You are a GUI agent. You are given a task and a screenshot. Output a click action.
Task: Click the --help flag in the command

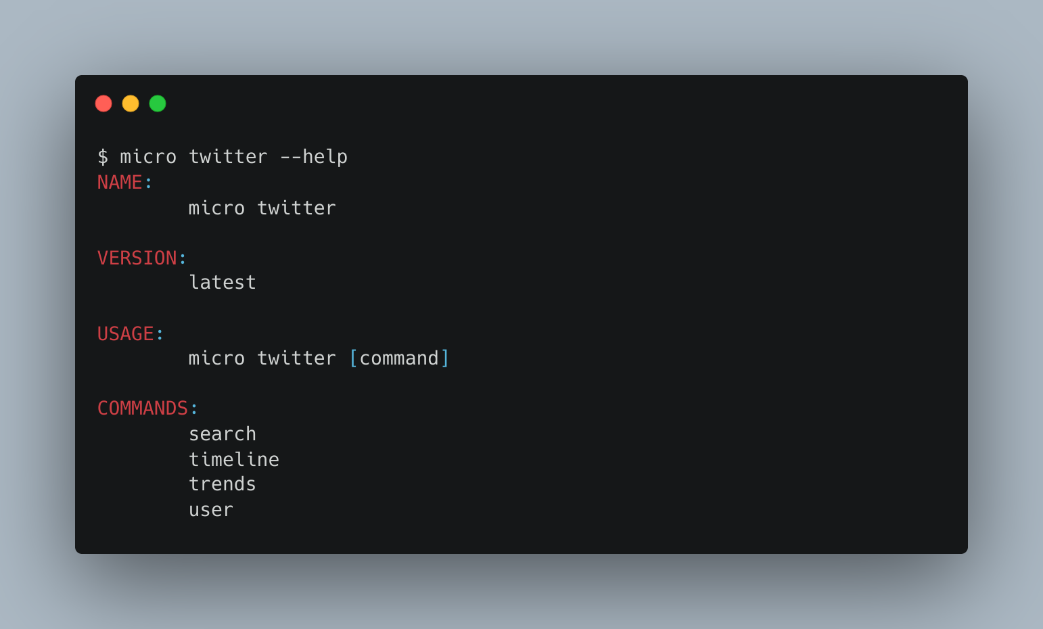tap(314, 157)
